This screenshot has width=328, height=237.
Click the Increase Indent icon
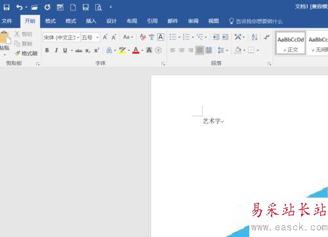point(225,37)
